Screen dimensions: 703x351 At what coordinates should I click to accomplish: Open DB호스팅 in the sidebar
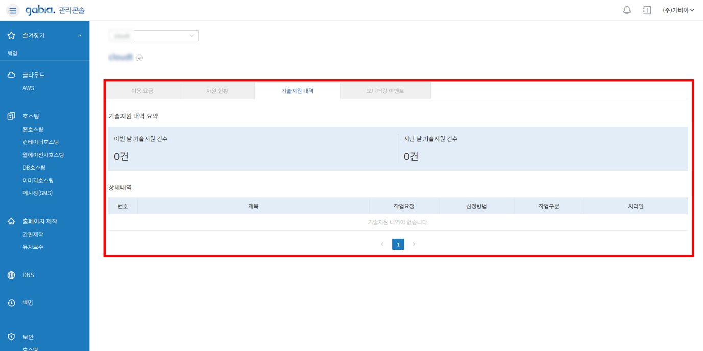tap(34, 167)
